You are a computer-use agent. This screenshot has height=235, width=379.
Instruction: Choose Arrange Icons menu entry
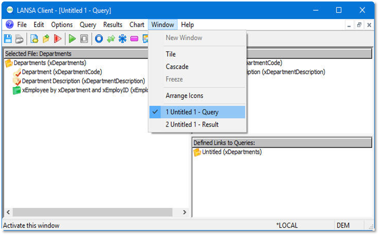pyautogui.click(x=197, y=96)
